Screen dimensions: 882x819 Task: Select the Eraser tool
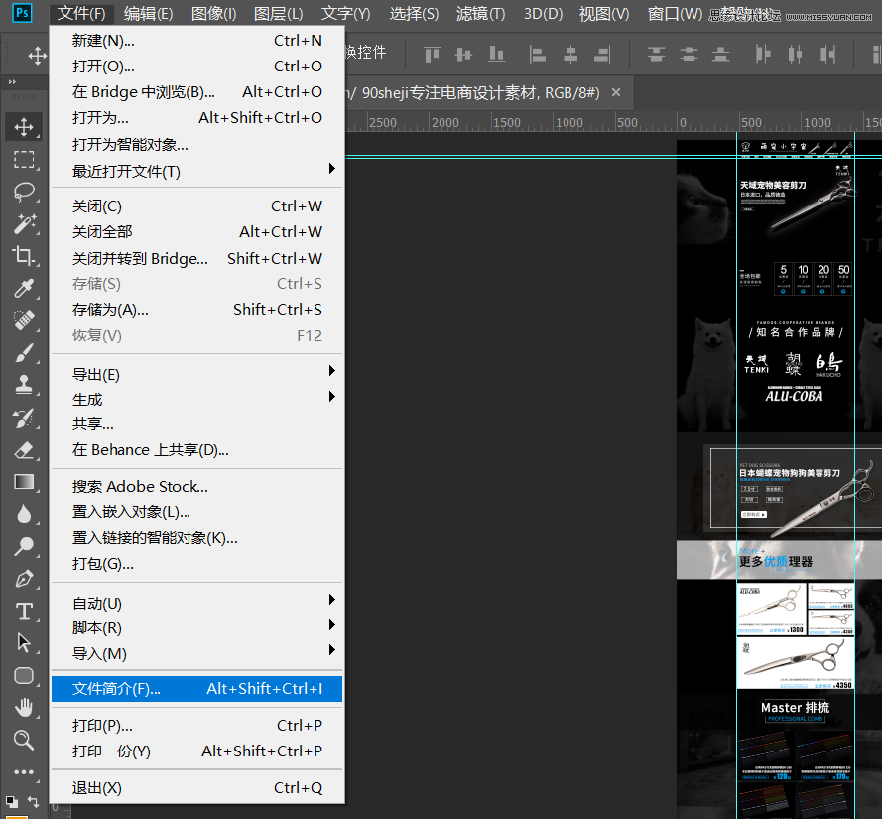[x=24, y=450]
